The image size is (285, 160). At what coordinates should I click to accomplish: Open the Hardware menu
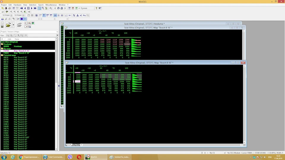coord(17,5)
